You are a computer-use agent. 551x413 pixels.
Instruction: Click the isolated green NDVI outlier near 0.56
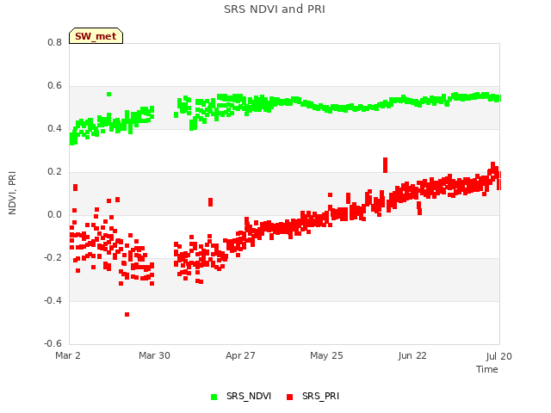109,94
